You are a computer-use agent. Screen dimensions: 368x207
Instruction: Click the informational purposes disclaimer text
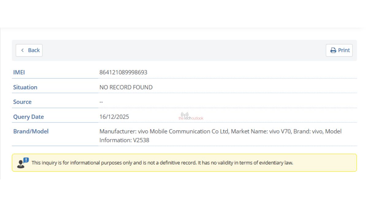pyautogui.click(x=162, y=163)
